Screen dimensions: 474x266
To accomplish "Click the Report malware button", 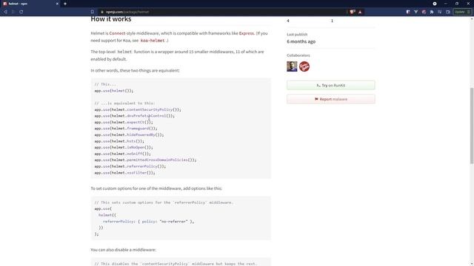I will pyautogui.click(x=331, y=99).
